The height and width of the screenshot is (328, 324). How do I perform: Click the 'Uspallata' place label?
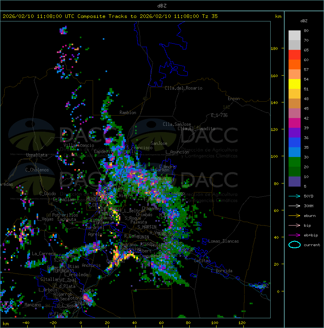click(x=37, y=155)
